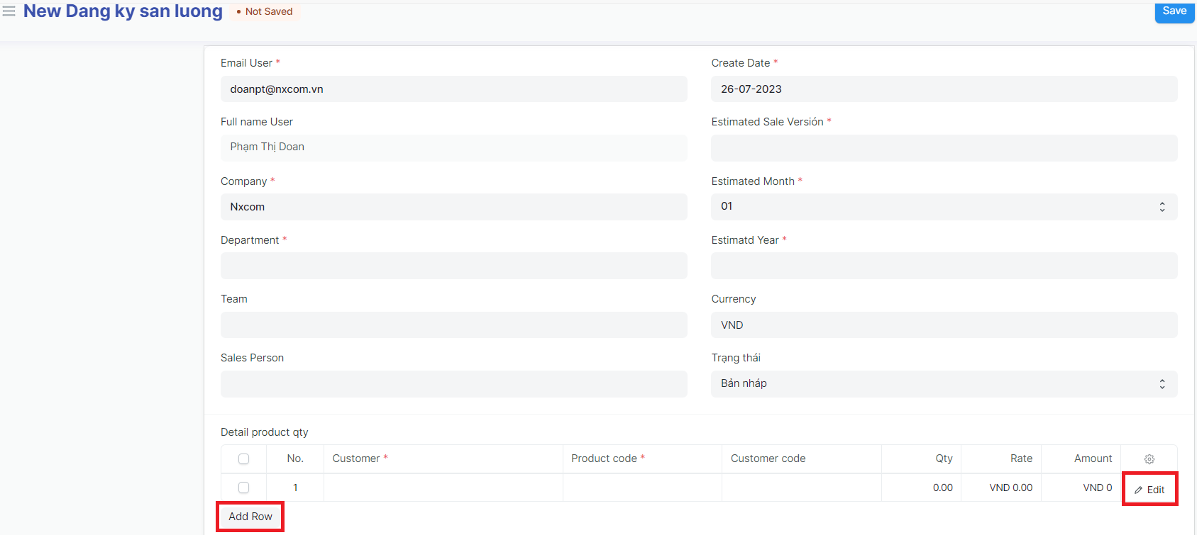
Task: Click the Estimatd Year field
Action: [x=944, y=266]
